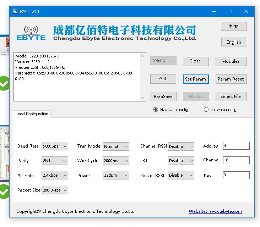The image size is (260, 227).
Task: Switch language to English
Action: 234,42
